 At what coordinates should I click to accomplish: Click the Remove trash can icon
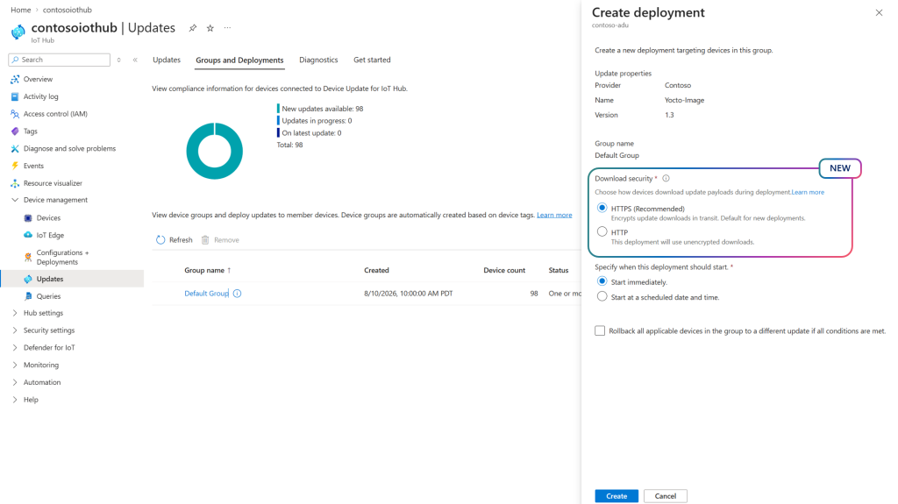tap(205, 240)
